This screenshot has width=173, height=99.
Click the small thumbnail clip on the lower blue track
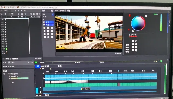click(86, 89)
